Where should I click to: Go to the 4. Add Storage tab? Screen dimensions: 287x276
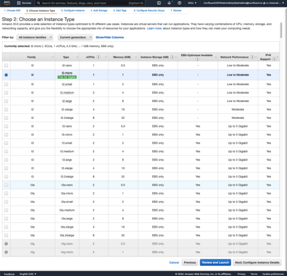(x=99, y=10)
